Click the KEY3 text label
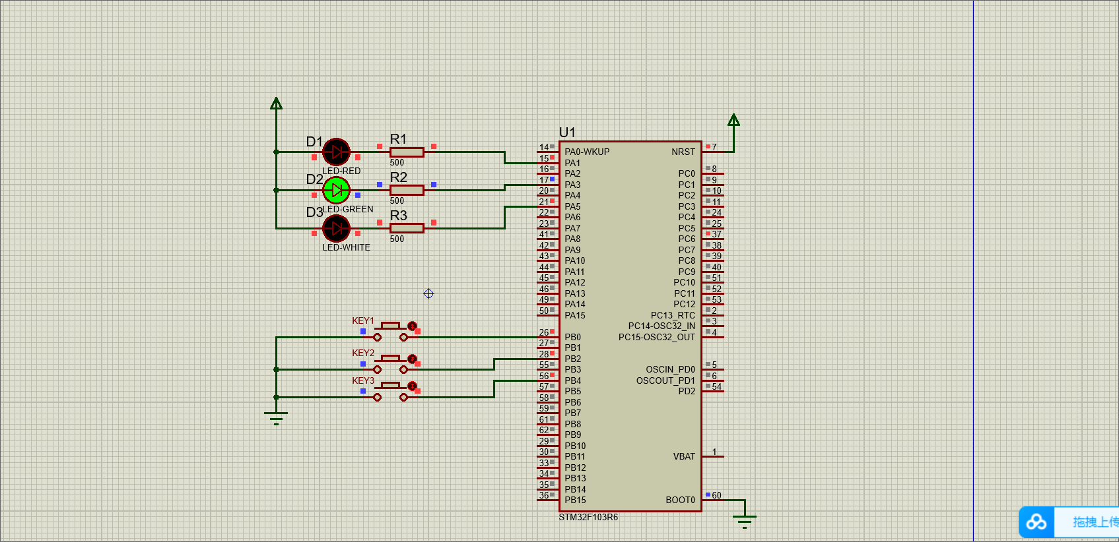1119x542 pixels. (x=363, y=381)
